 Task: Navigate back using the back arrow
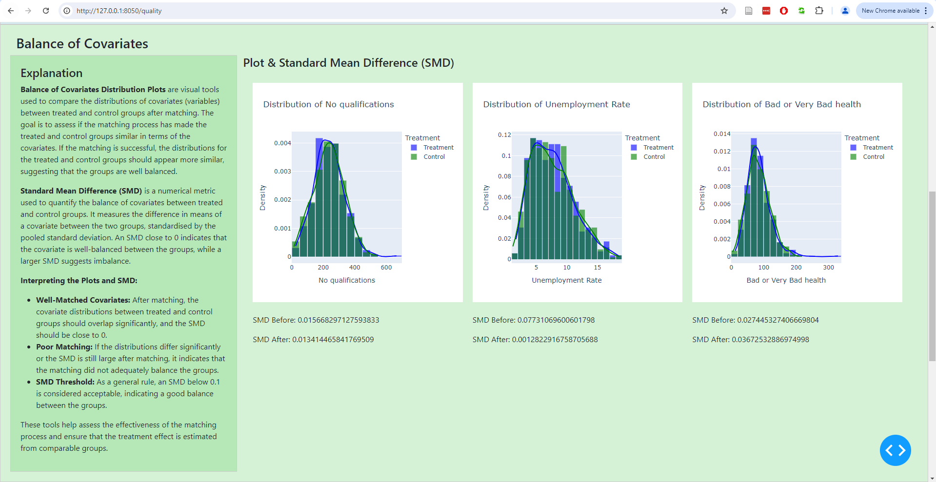click(10, 10)
